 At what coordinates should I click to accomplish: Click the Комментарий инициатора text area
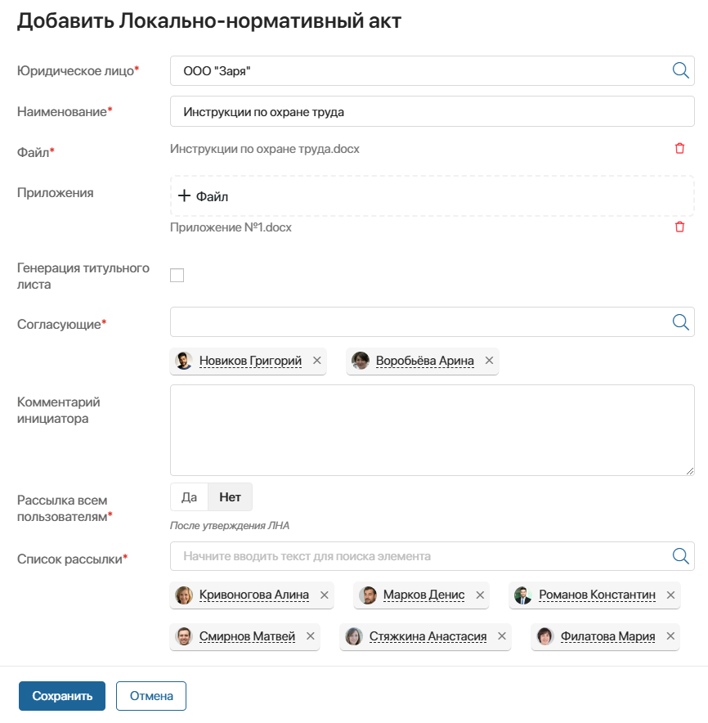click(x=432, y=429)
